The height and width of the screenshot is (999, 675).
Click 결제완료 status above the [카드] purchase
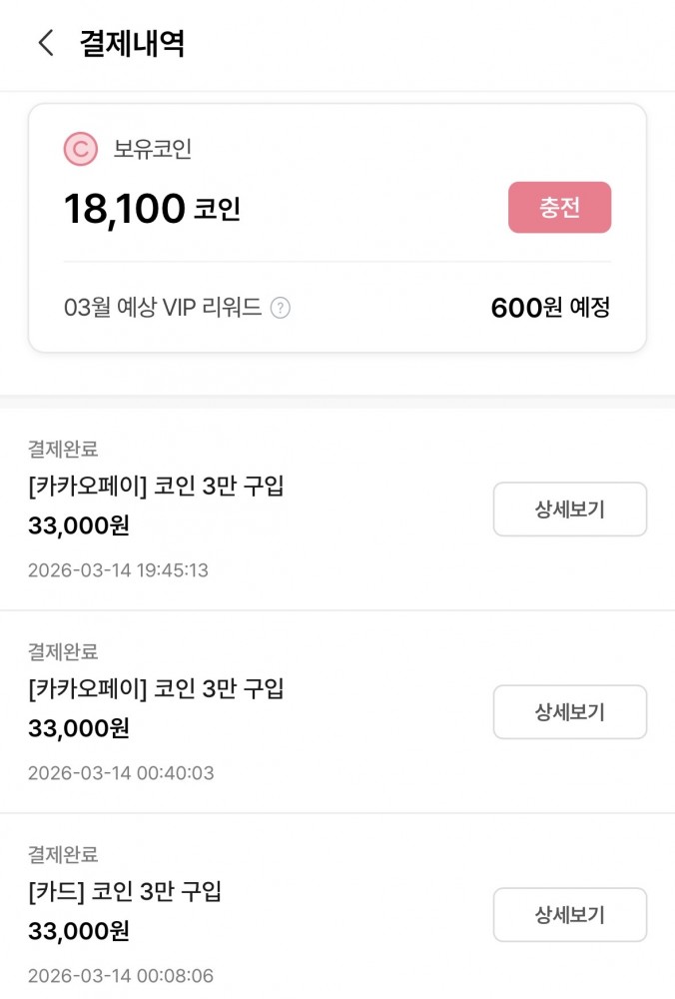tap(63, 855)
